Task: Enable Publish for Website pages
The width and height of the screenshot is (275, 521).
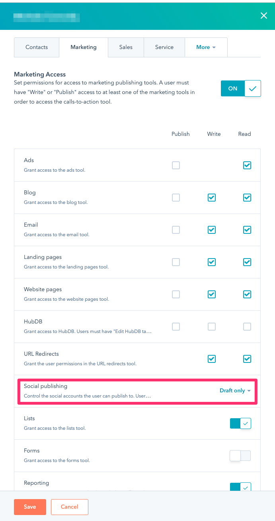Action: [176, 294]
